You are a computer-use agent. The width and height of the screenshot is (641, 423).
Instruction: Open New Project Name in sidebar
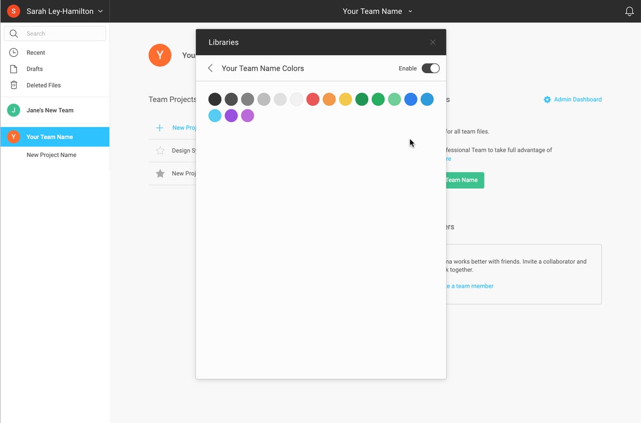click(x=51, y=155)
